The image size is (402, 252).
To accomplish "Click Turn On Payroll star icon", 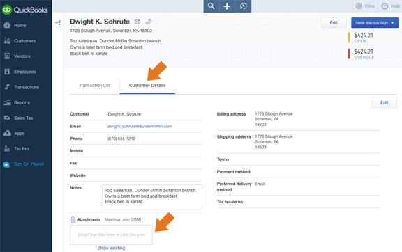I will point(6,164).
